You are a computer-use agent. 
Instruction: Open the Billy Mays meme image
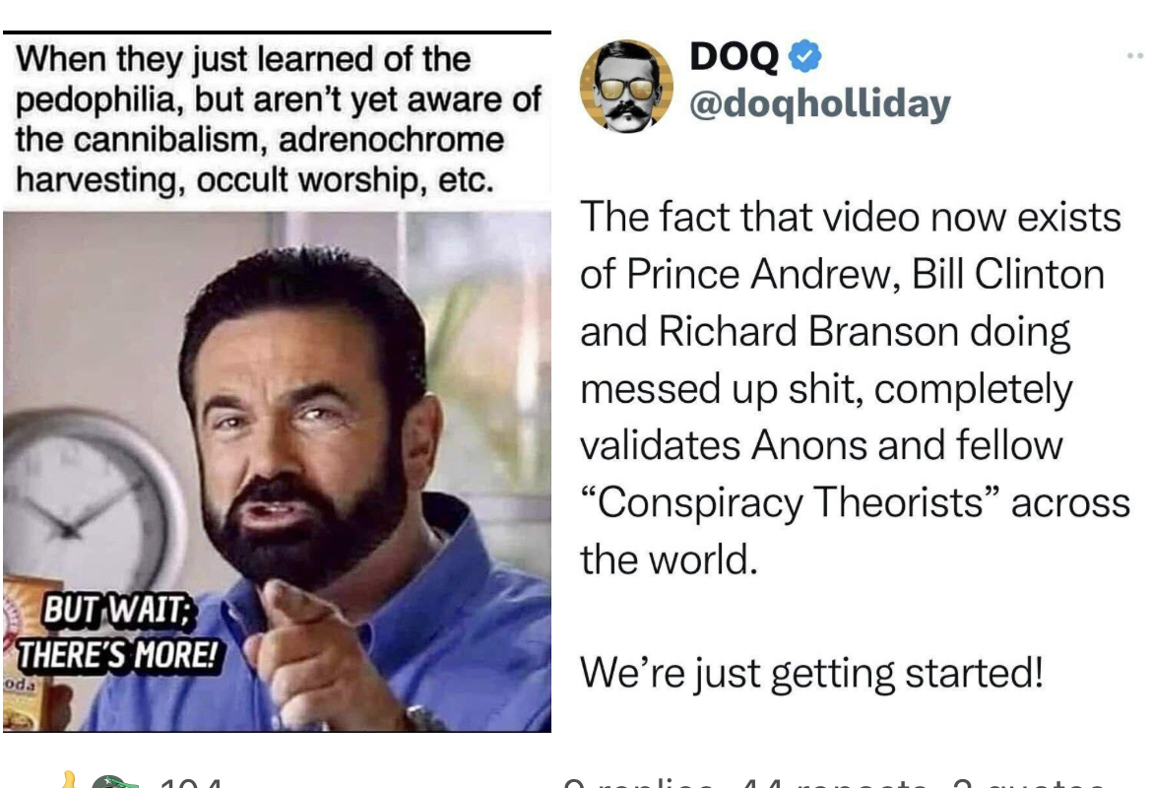[x=277, y=471]
